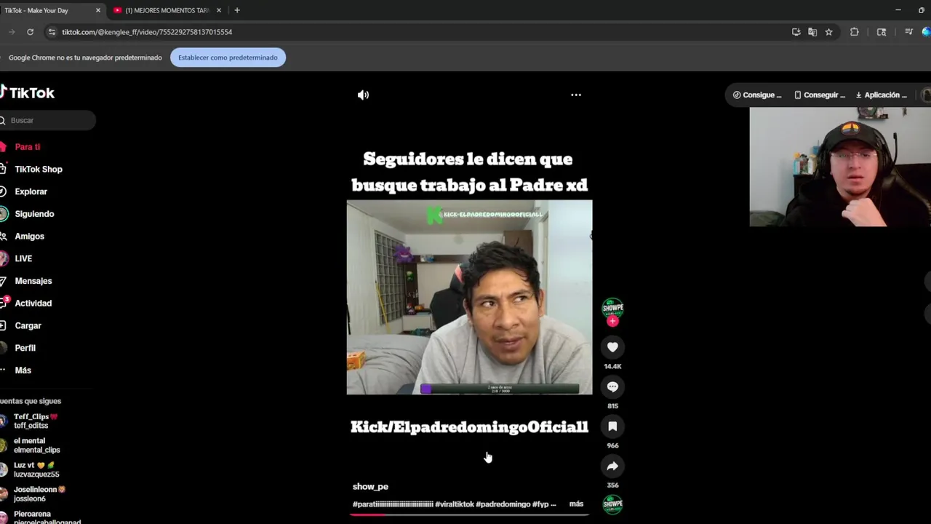The width and height of the screenshot is (931, 524).
Task: Open the SHOWPE music disc icon
Action: point(612,504)
